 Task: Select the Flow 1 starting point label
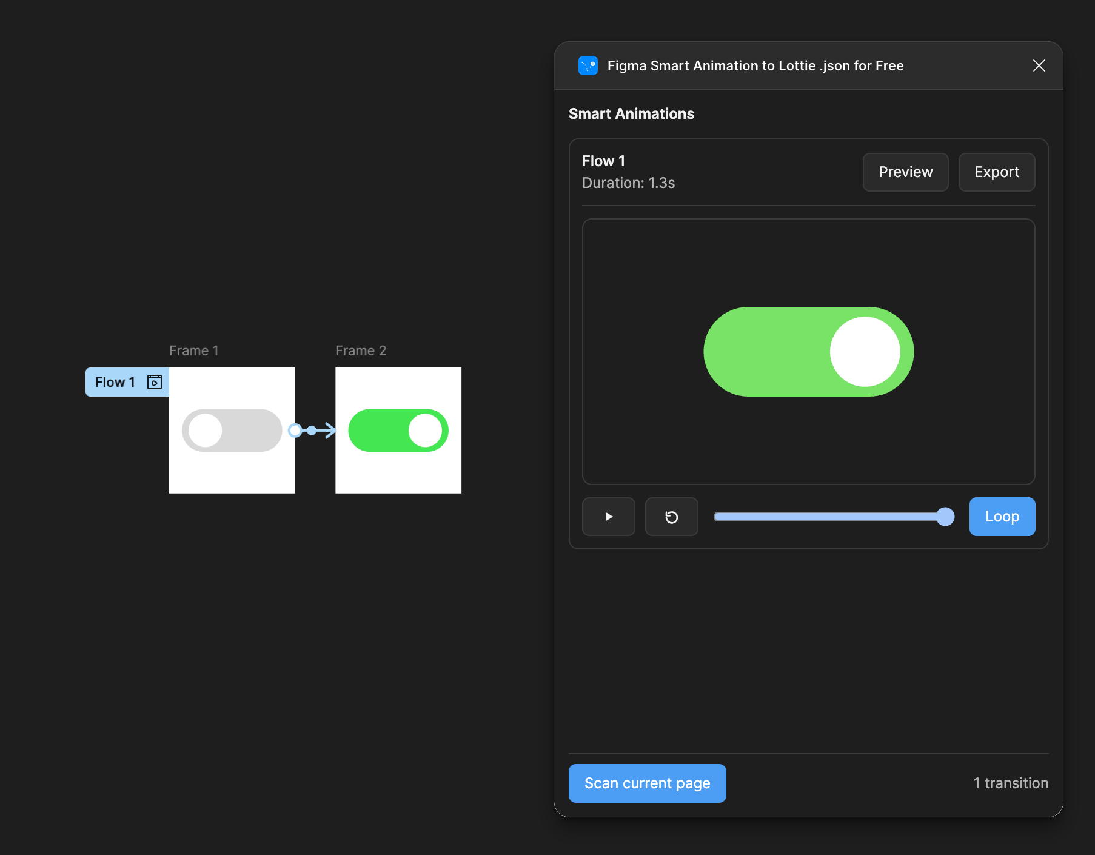[x=115, y=382]
